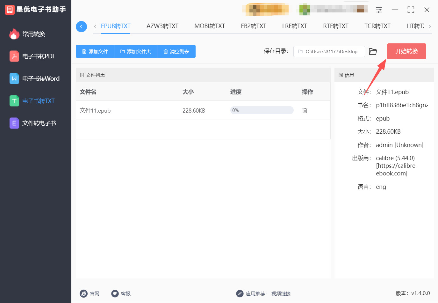Switch to the MOBI转TXT tab
This screenshot has width=438, height=303.
209,26
